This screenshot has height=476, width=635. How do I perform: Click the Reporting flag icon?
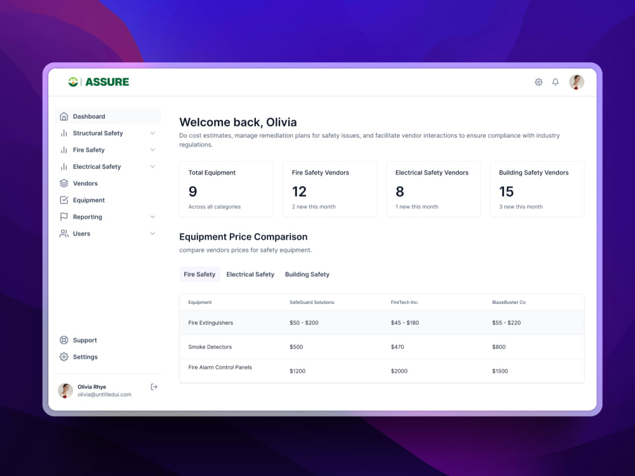click(x=64, y=217)
